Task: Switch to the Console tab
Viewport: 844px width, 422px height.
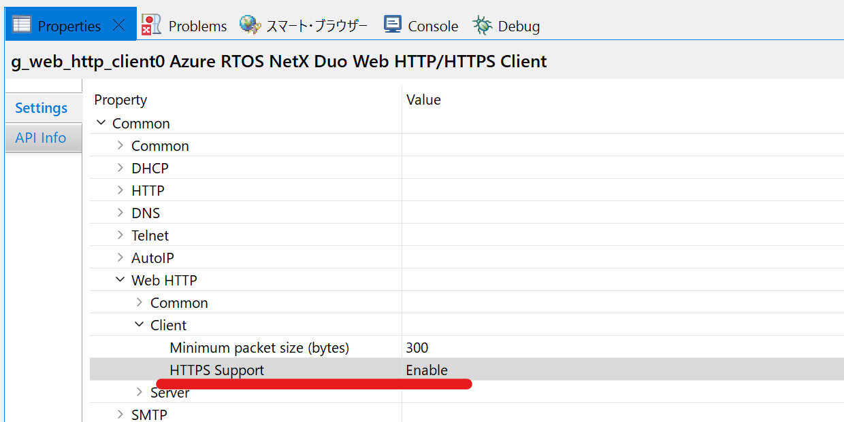Action: coord(433,26)
